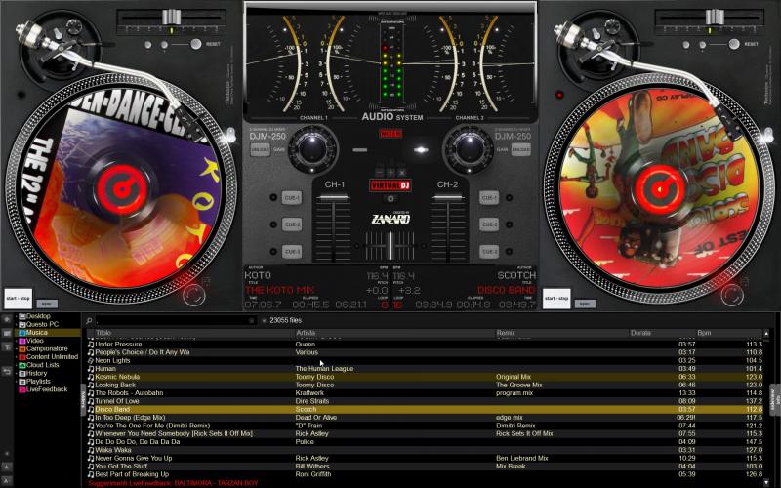Toggle the left channel headphone indicator bar
The image size is (781, 488).
pyautogui.click(x=360, y=150)
